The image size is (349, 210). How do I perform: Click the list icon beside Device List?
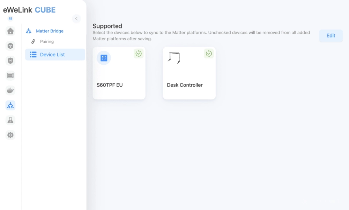coord(33,55)
